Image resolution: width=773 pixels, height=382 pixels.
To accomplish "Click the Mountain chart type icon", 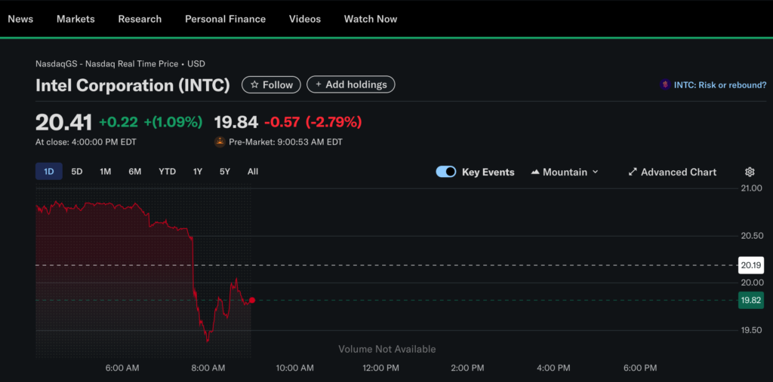I will pyautogui.click(x=535, y=172).
